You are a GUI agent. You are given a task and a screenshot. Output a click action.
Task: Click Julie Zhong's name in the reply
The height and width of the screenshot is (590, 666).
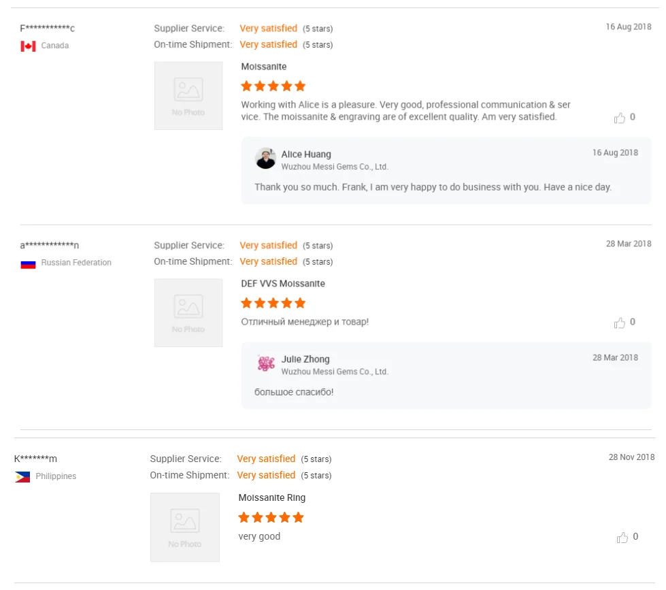(x=305, y=359)
